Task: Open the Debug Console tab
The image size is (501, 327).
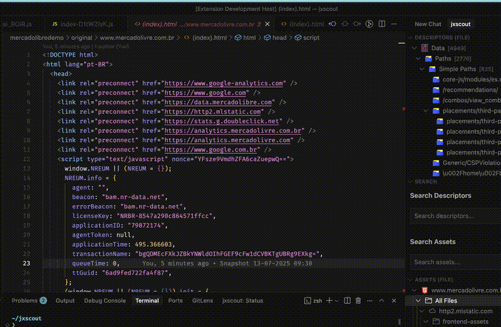Action: [105, 301]
